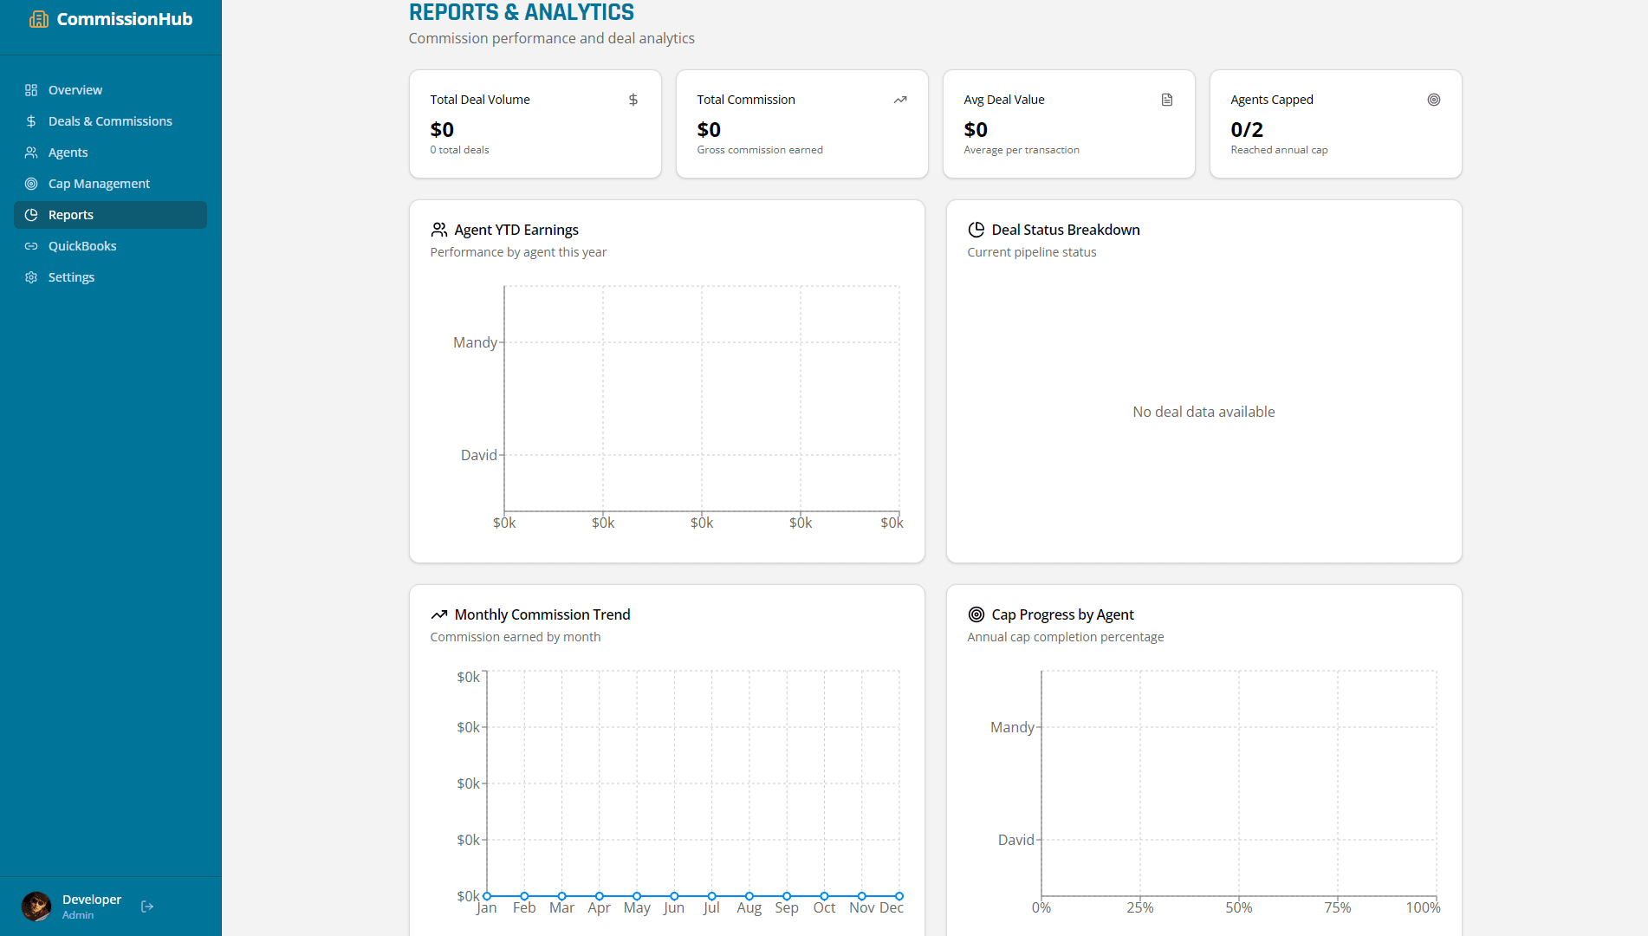
Task: Click trend icon by Monthly Commission Trend
Action: (439, 614)
